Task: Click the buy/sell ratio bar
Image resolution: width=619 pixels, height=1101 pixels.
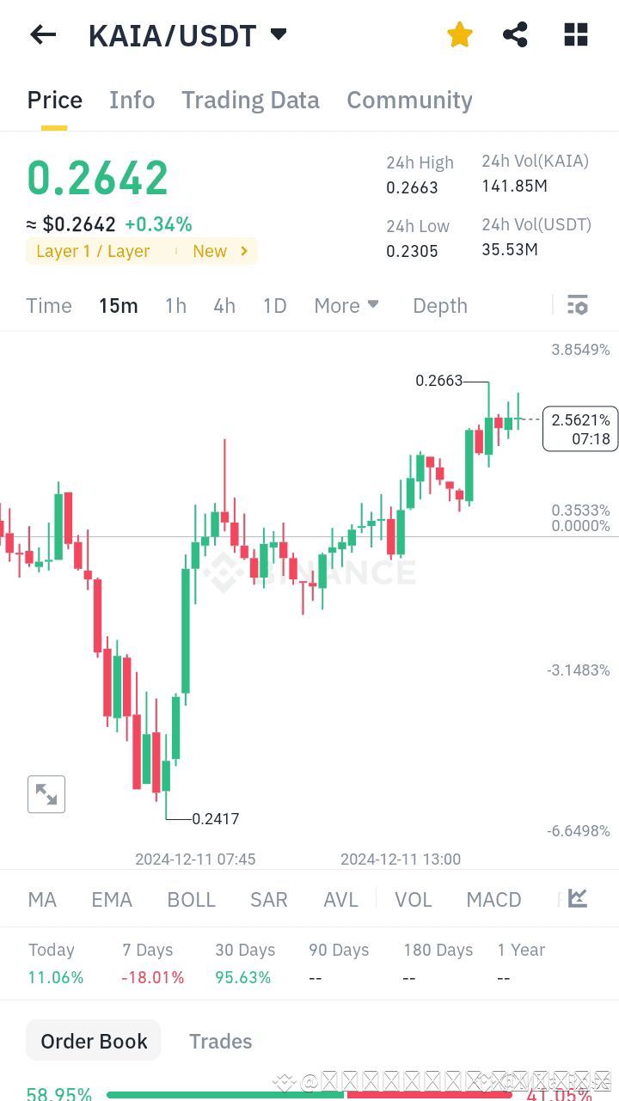Action: pos(309,1094)
